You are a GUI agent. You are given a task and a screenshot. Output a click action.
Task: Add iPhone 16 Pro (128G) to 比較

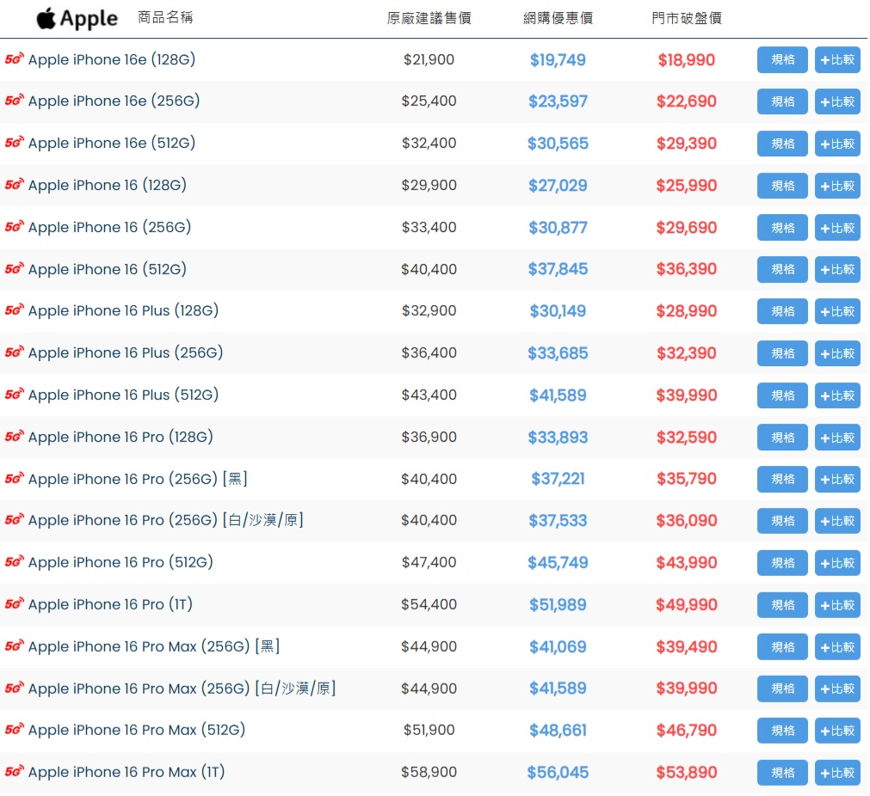coord(836,438)
